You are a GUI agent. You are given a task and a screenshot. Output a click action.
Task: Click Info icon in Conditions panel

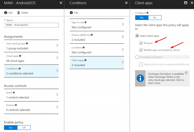(71, 13)
